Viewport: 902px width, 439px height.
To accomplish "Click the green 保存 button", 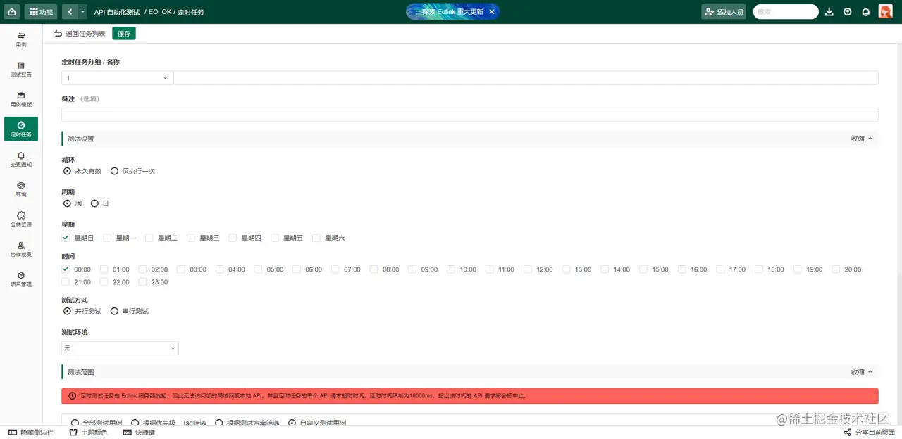I will 124,34.
